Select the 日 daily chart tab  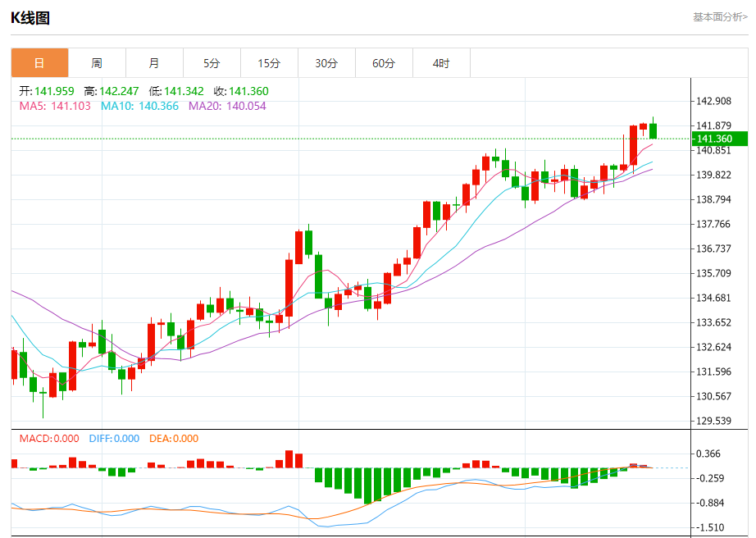(x=39, y=62)
